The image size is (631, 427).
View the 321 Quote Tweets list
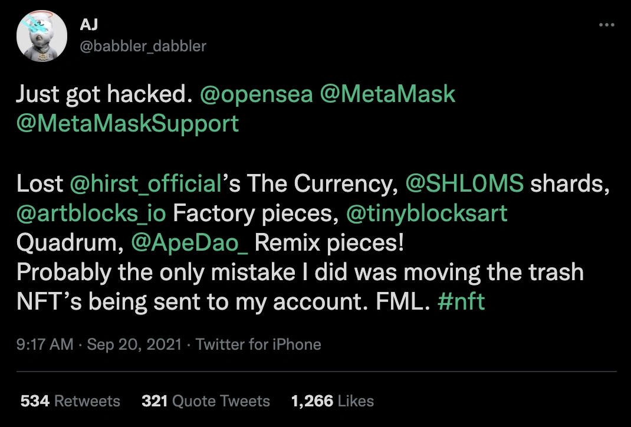[206, 401]
